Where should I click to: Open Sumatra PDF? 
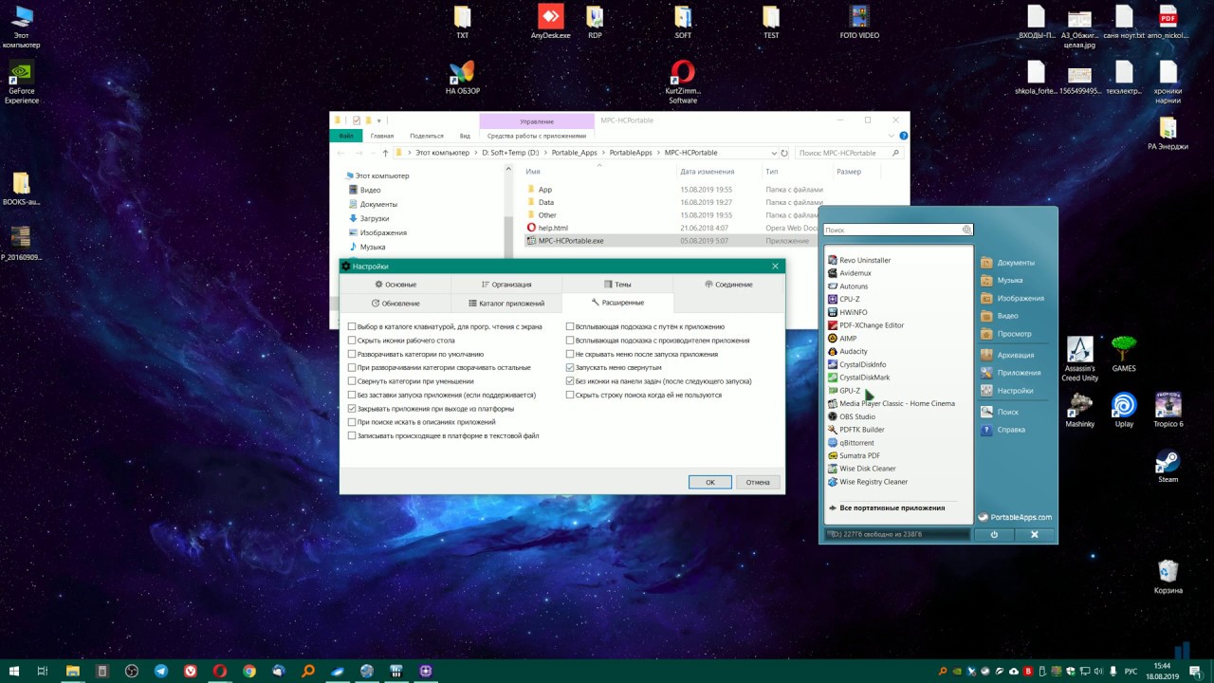click(854, 455)
